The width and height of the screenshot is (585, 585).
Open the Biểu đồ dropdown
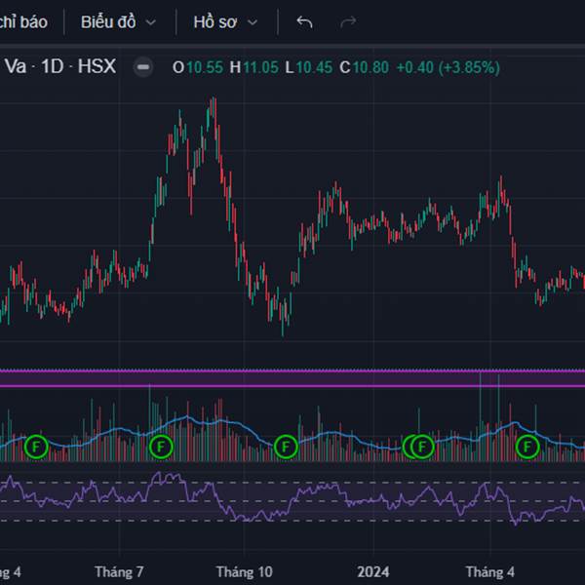coord(118,21)
